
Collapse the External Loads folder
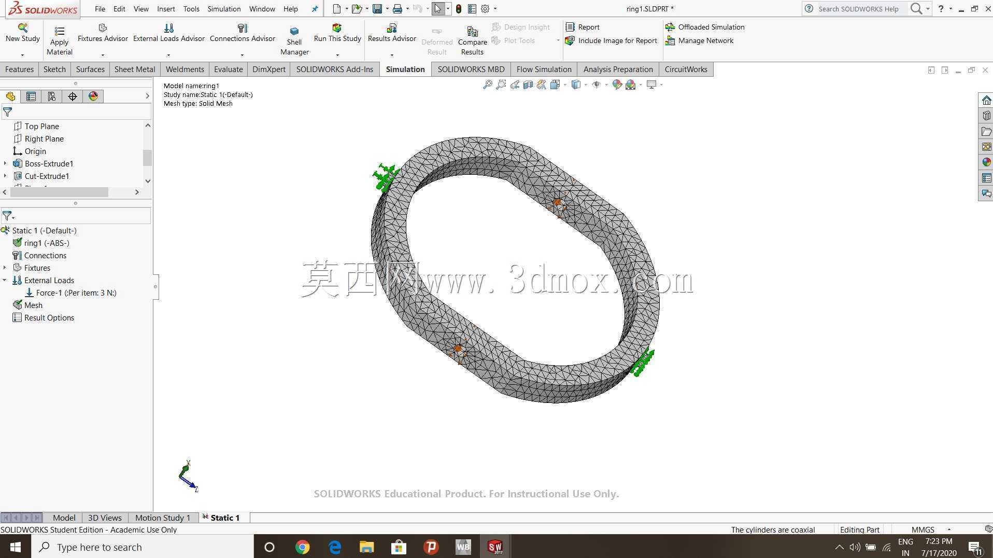click(5, 280)
